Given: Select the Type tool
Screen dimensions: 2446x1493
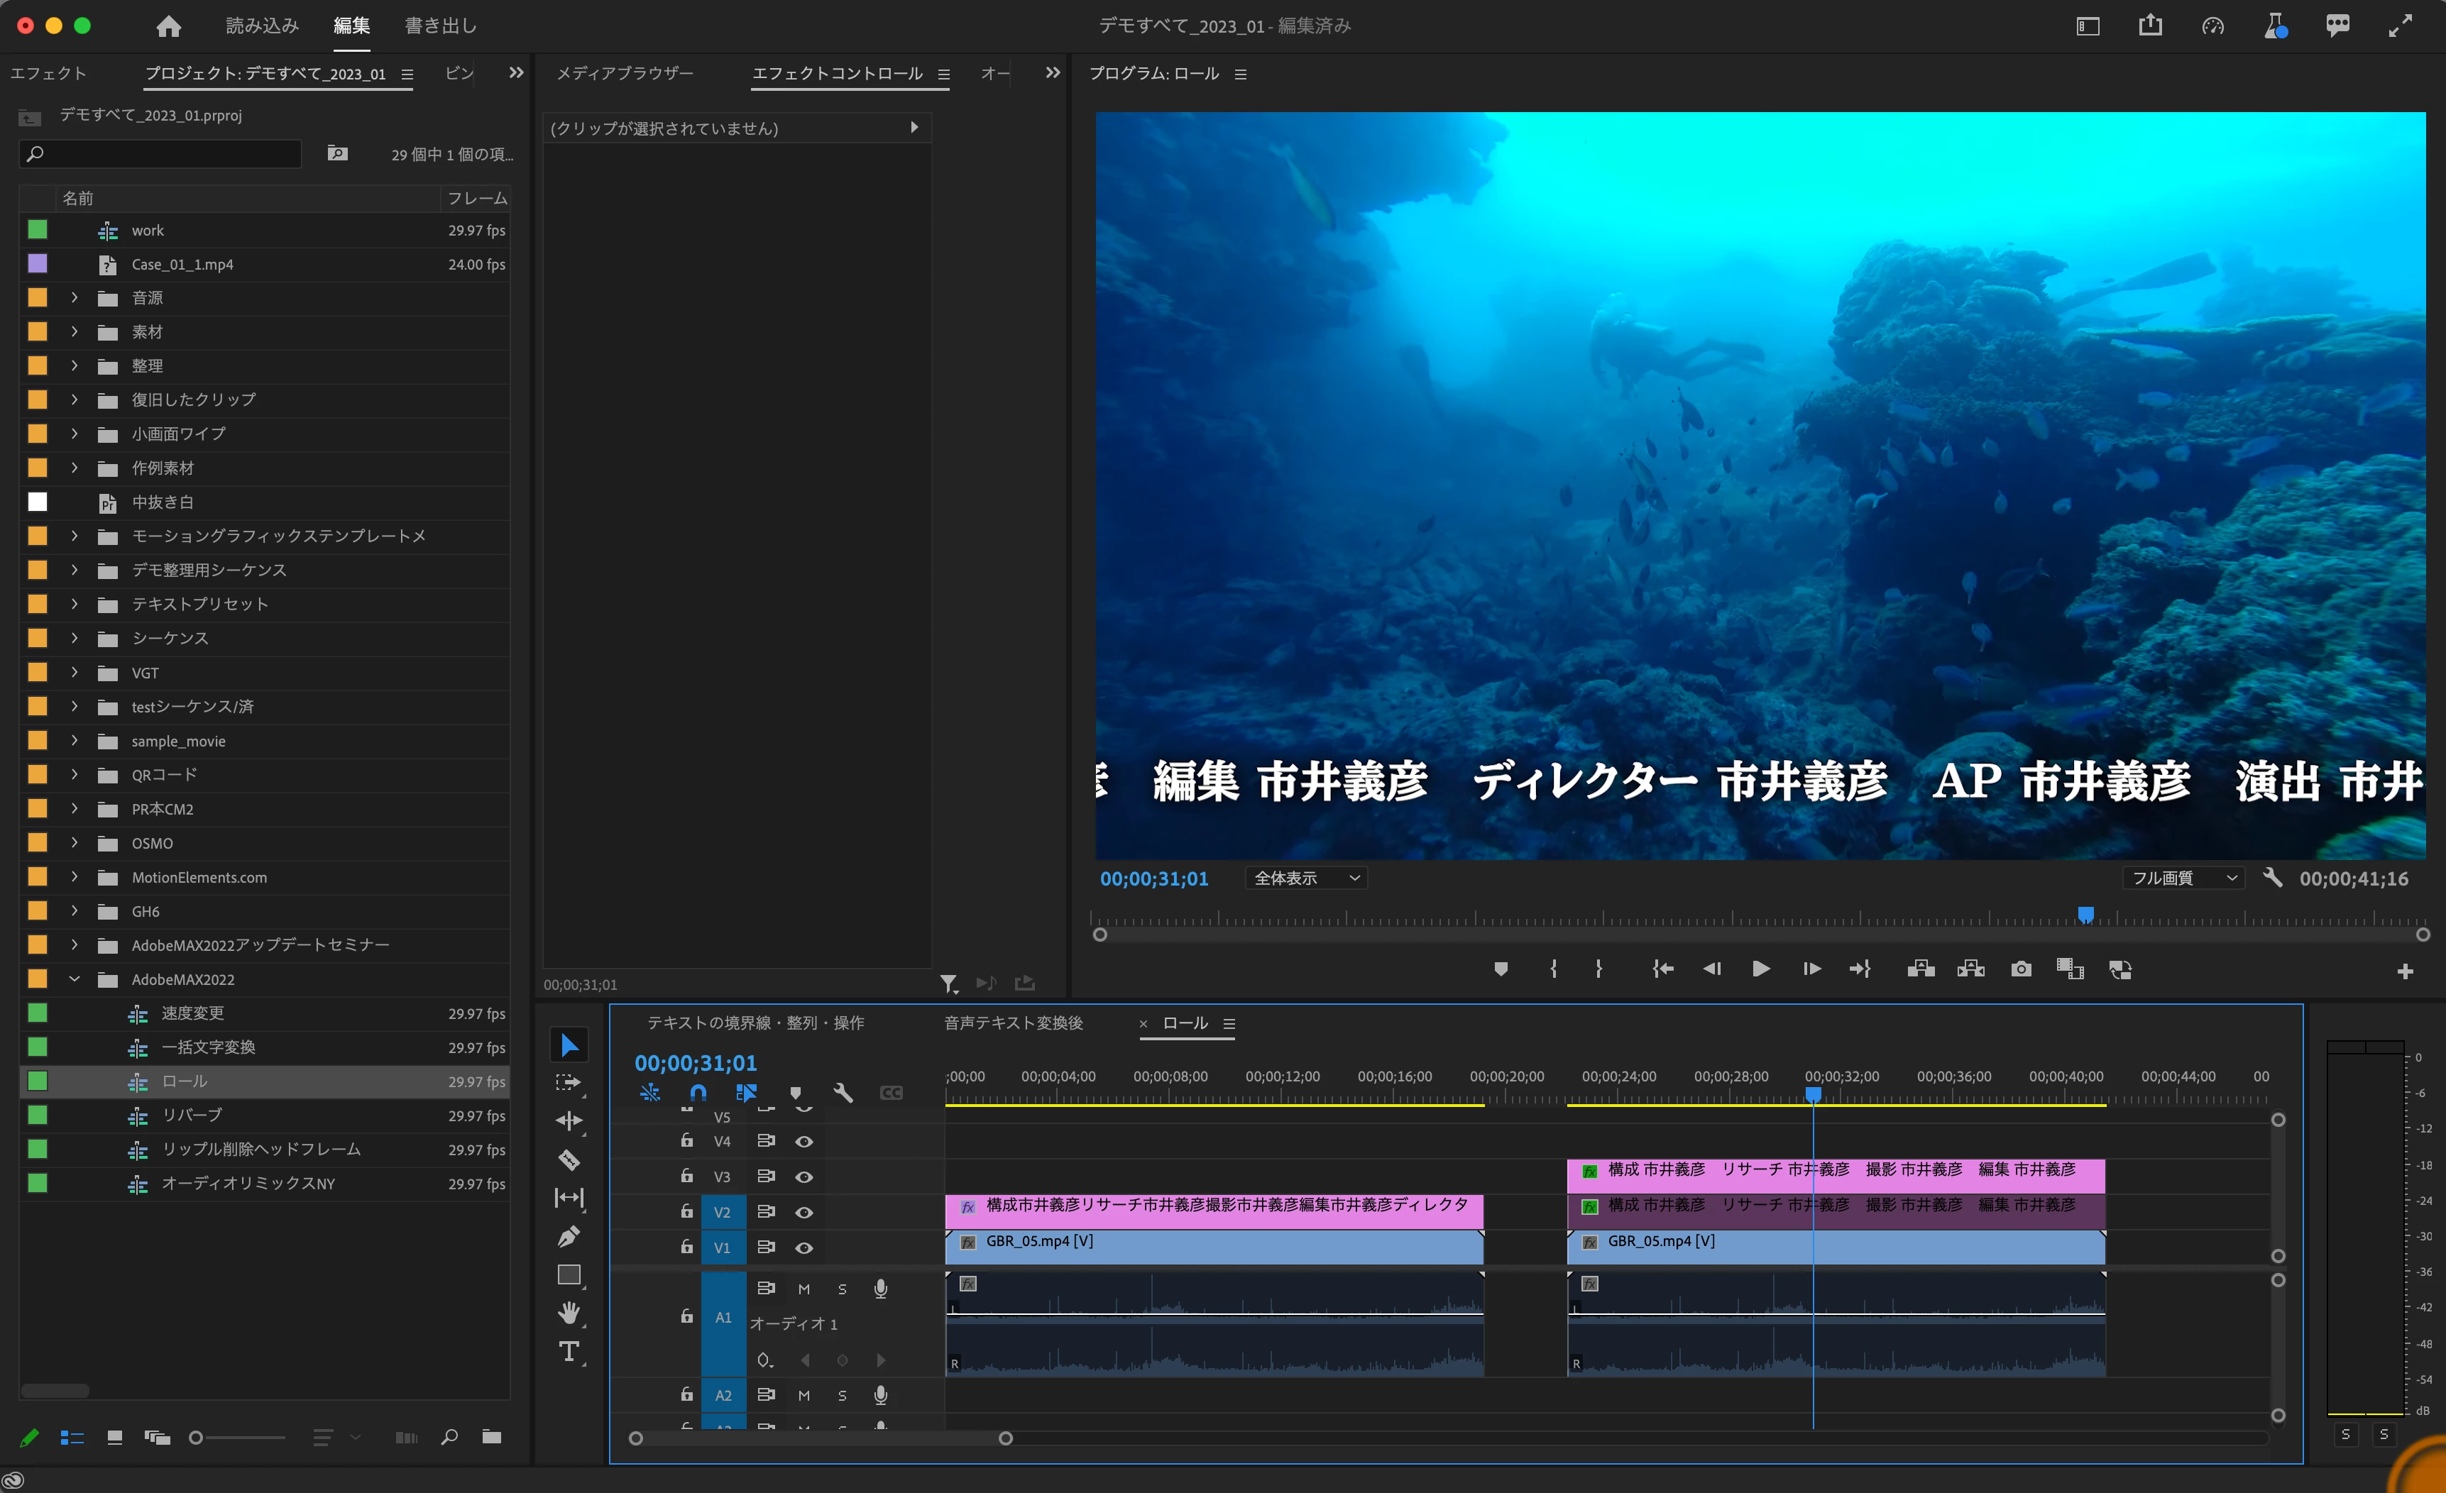Looking at the screenshot, I should point(569,1351).
